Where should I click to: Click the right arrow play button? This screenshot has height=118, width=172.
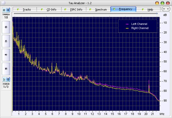tap(6, 55)
